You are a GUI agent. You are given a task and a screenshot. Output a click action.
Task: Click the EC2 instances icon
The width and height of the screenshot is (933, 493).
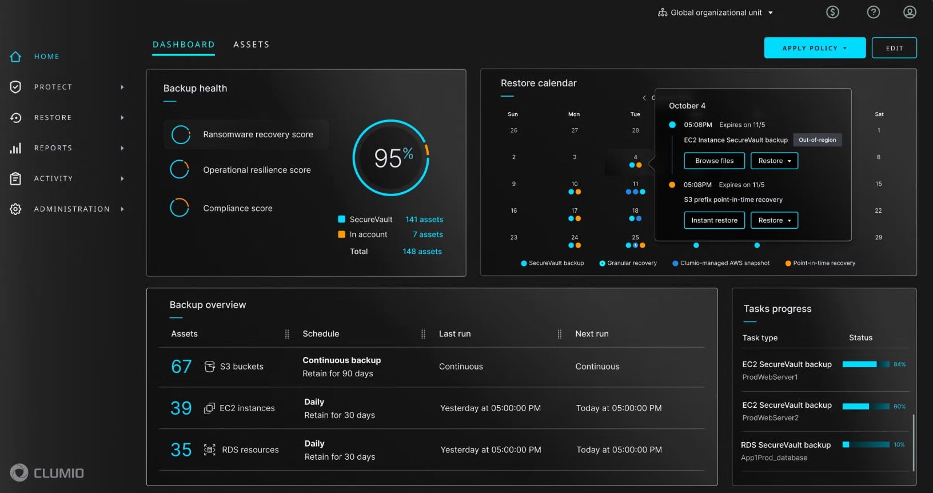tap(209, 408)
